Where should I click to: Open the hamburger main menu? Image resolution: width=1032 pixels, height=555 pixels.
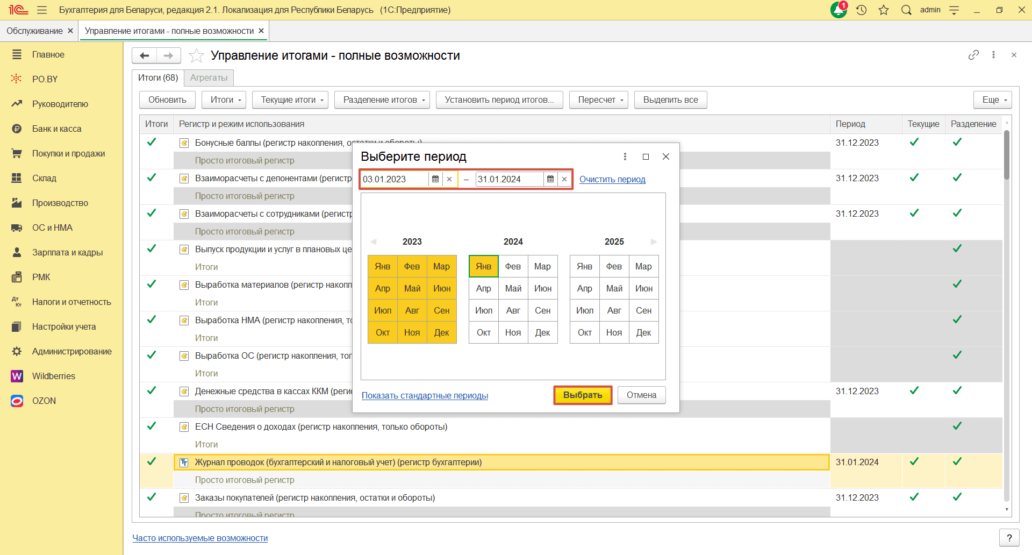click(42, 10)
